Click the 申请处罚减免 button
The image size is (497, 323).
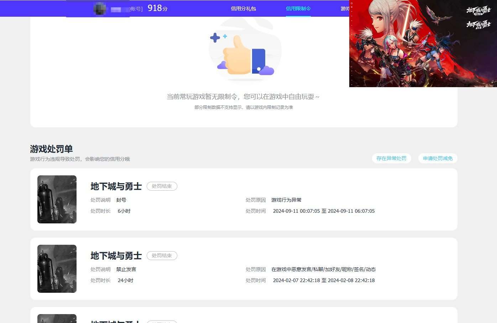(438, 158)
